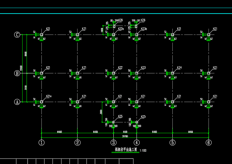Click the axis bubble labeled B
This screenshot has height=164, width=232.
click(17, 73)
